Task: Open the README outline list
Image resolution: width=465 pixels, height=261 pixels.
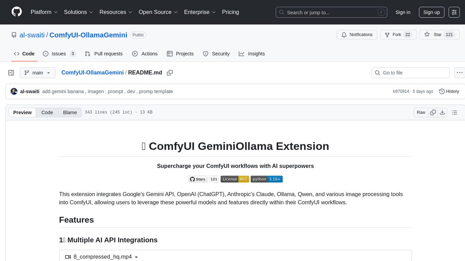Action: point(454,112)
